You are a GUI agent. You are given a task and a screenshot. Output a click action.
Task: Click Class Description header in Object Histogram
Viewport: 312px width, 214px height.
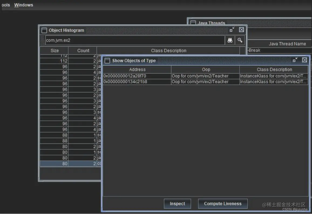tap(168, 51)
